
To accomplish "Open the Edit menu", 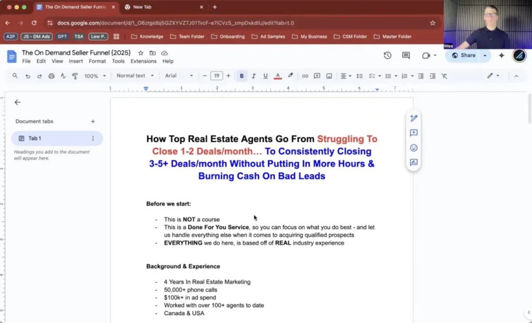I will click(x=41, y=61).
